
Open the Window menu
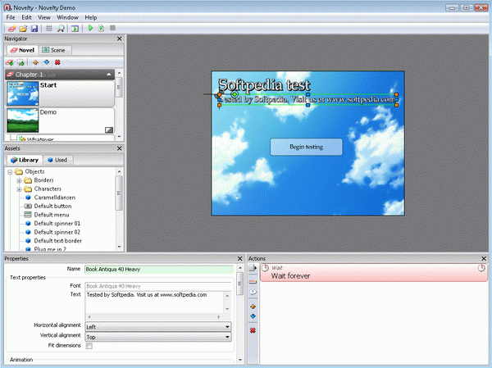[x=67, y=17]
